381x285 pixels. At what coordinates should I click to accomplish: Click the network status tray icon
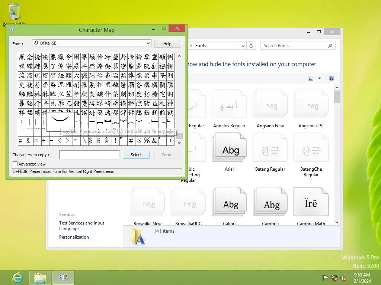click(x=334, y=278)
